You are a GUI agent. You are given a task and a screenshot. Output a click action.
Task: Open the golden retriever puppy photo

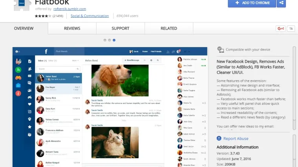coord(120,81)
